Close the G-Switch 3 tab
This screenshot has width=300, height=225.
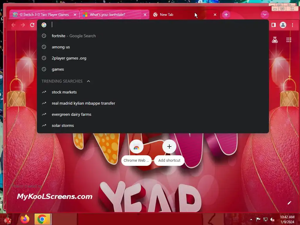tap(75, 15)
